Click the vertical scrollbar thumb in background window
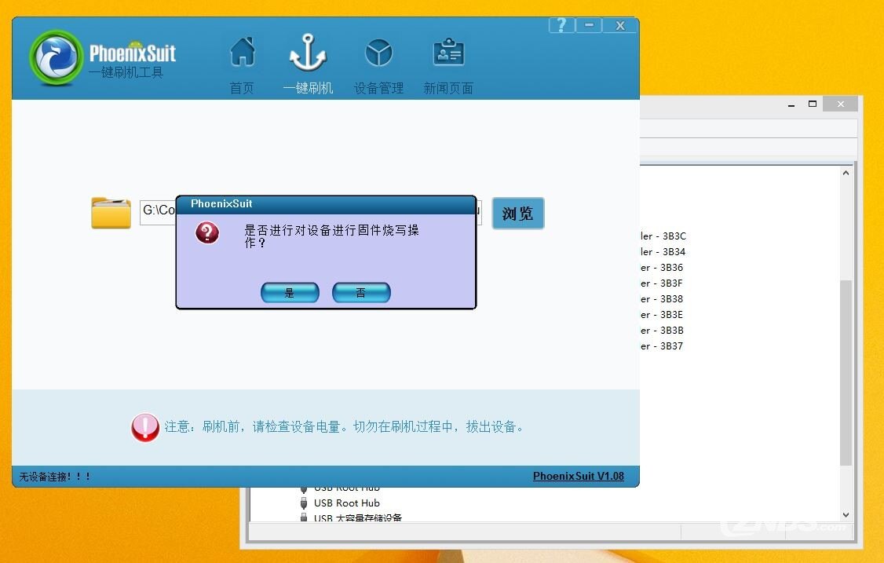This screenshot has height=563, width=884. tap(846, 372)
